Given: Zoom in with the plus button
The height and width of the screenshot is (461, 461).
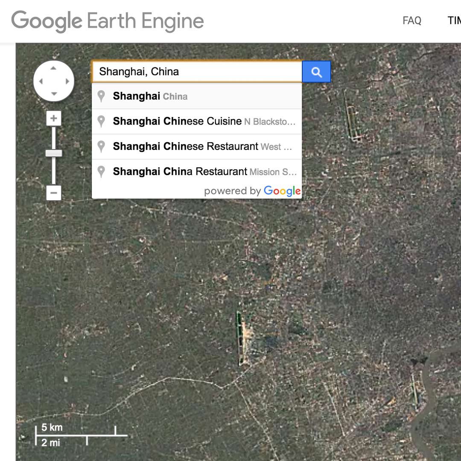Looking at the screenshot, I should pos(54,118).
